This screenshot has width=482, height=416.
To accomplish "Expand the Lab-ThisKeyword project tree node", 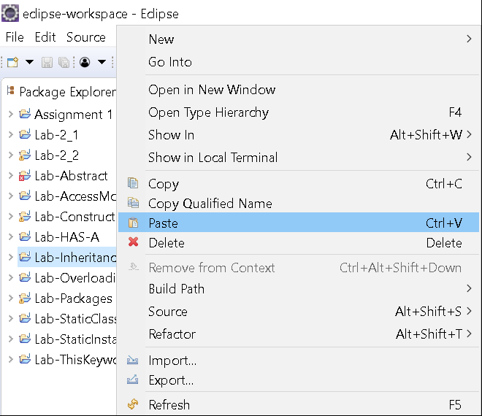I will 11,360.
